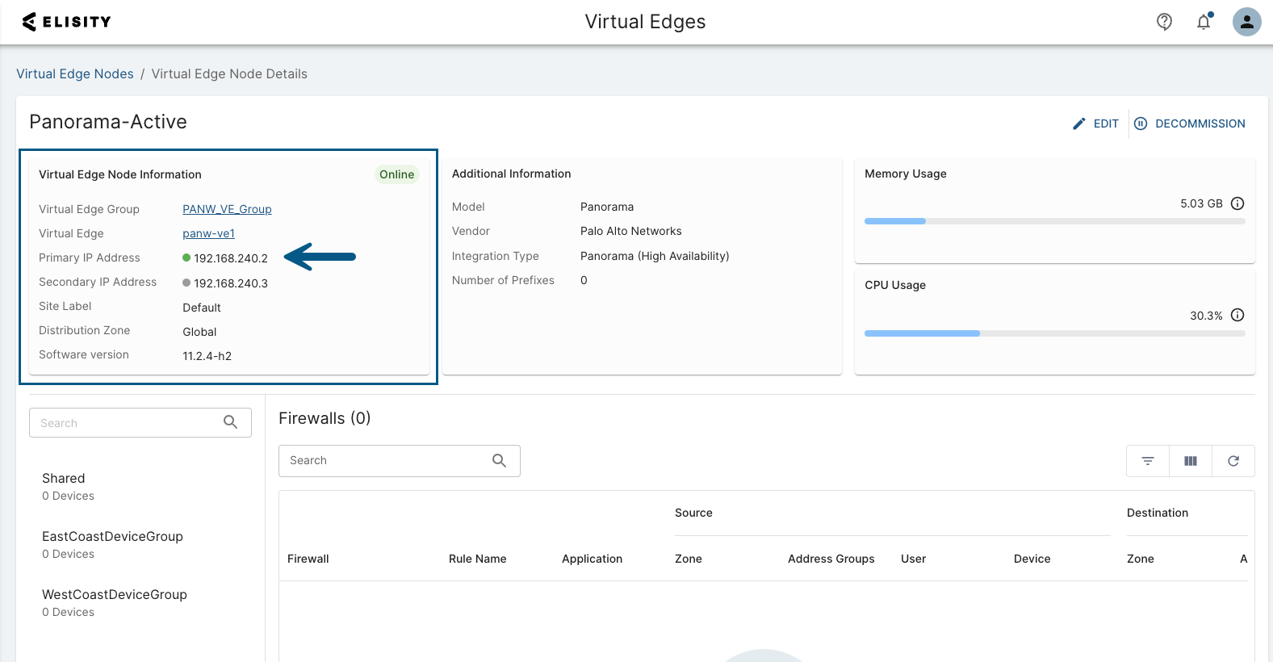This screenshot has width=1273, height=662.
Task: Sort by Rule Name column header
Action: [478, 559]
